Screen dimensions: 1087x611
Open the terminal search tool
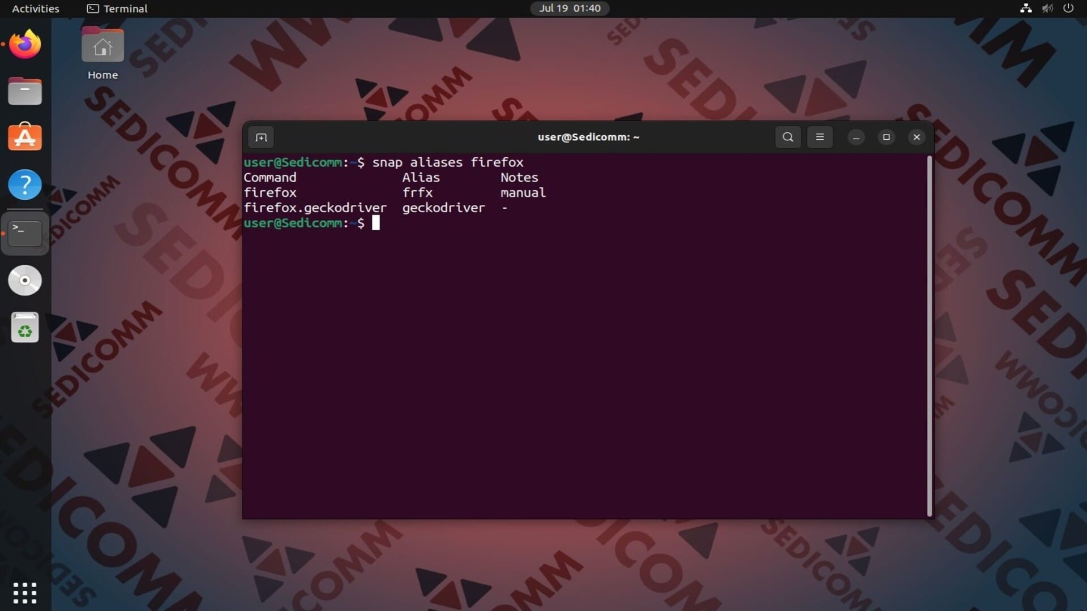788,137
